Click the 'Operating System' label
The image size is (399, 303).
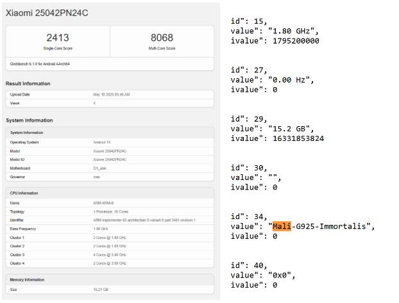click(24, 142)
